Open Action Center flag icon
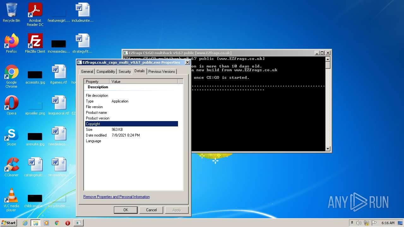404x227 pixels. (374, 223)
